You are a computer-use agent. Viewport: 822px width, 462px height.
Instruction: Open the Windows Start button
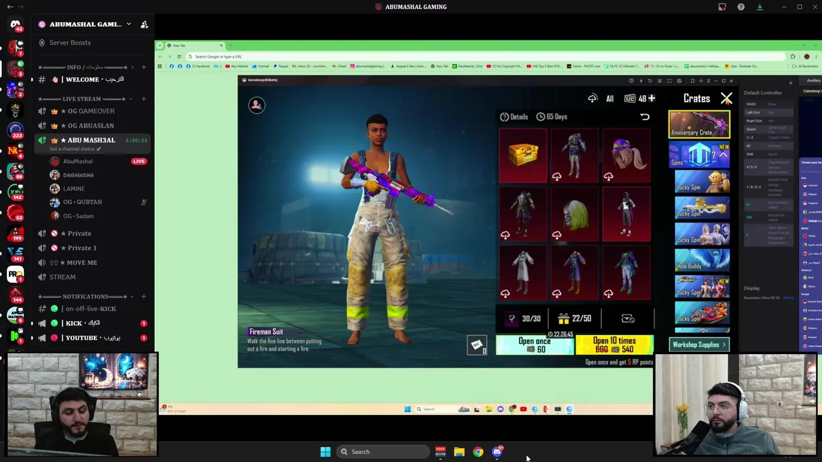tap(326, 452)
